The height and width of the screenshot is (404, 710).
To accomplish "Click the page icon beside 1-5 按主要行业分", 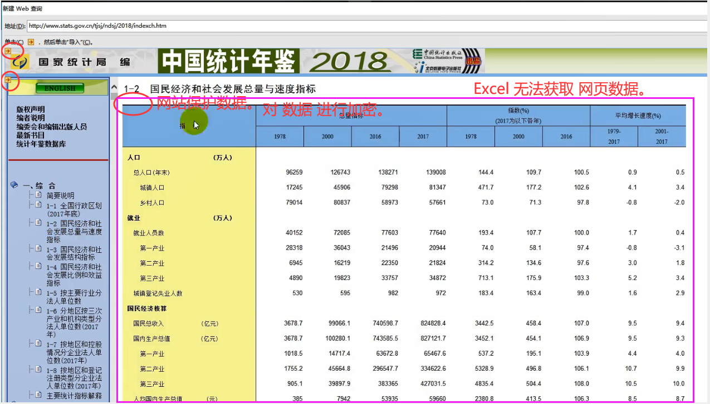I will pos(38,292).
